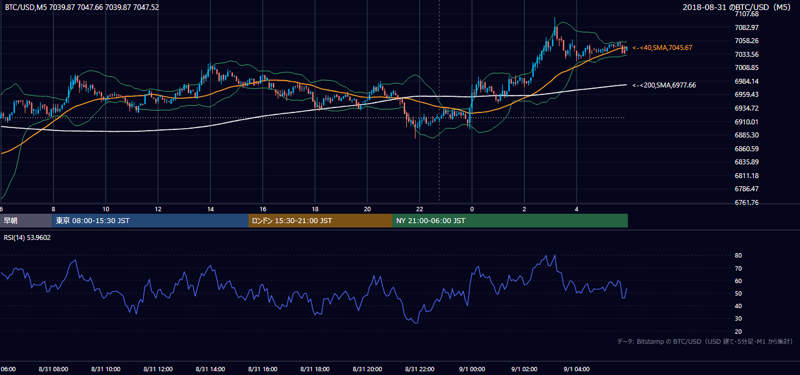Click the NY 21:00-06:00 JST session bar

point(510,221)
